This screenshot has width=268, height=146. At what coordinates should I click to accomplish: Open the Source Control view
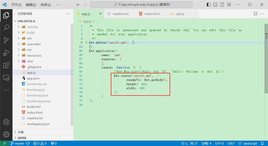[6, 40]
